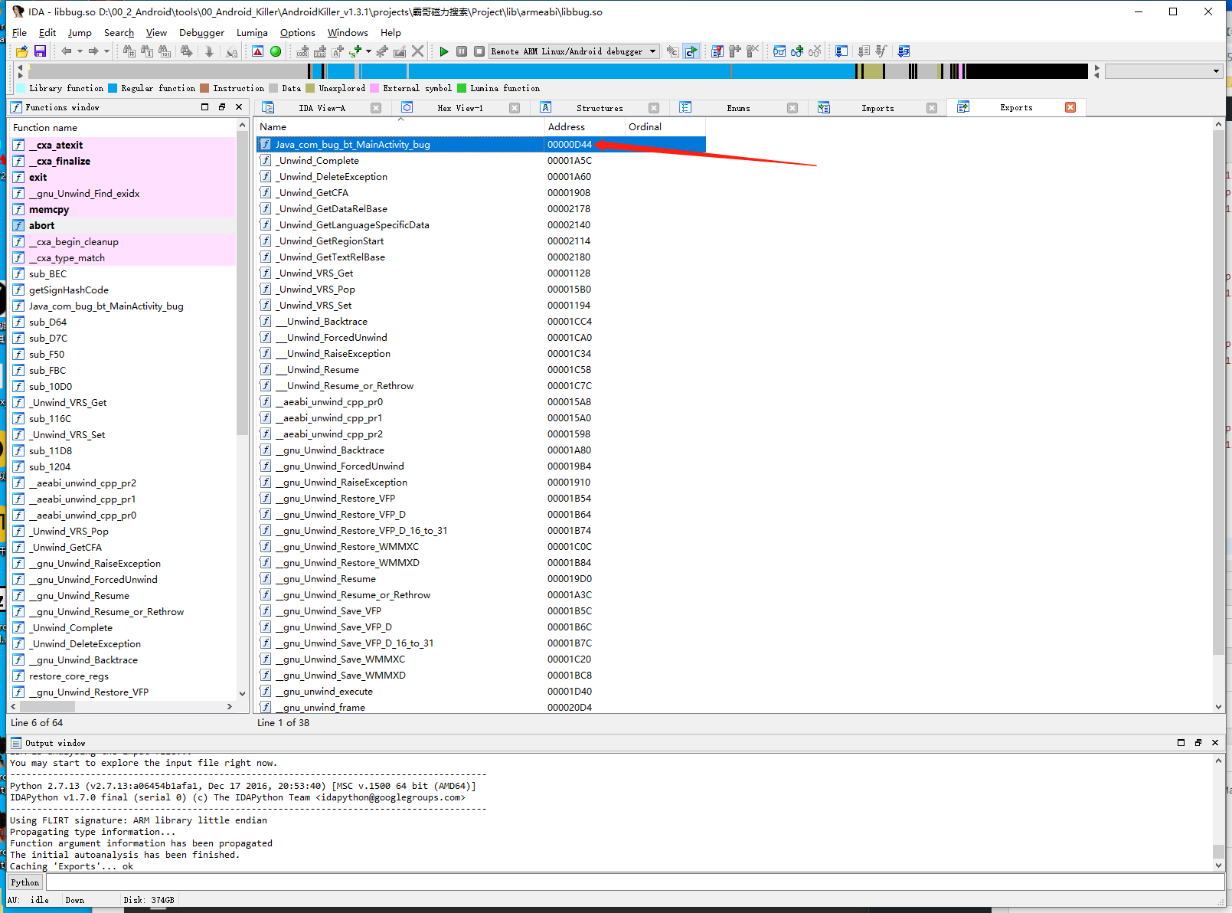Open the string type dropdown next to the S icon
The image size is (1232, 913).
click(368, 51)
